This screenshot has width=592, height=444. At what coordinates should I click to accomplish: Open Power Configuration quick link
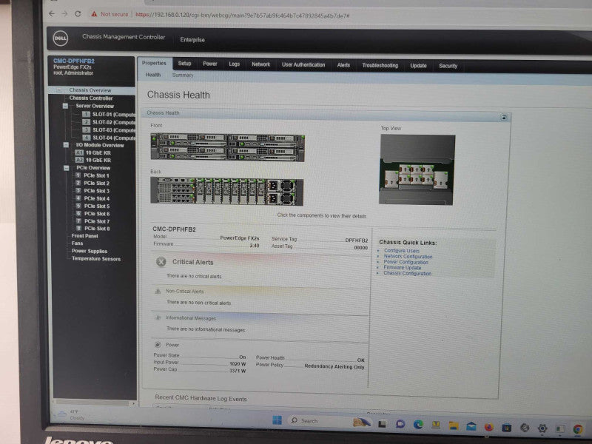406,262
